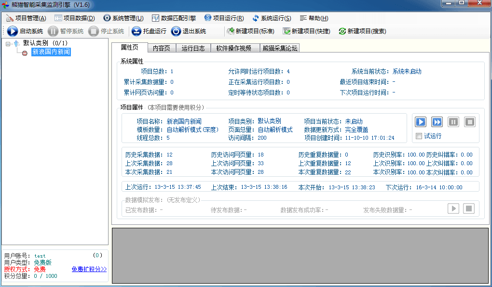Click the 免费扩积分>> link
The height and width of the screenshot is (287, 492).
point(89,269)
